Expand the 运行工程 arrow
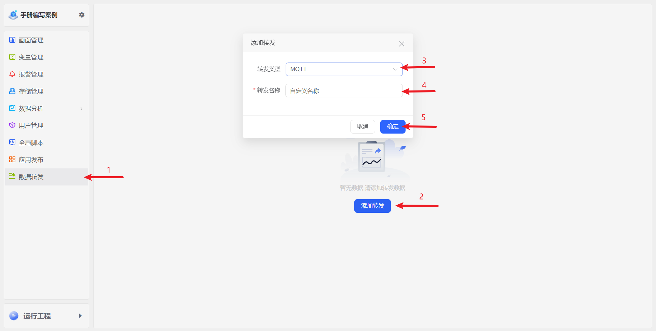The width and height of the screenshot is (656, 331). 80,316
